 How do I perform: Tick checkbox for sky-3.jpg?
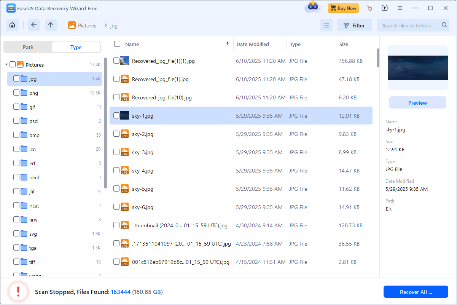pos(116,152)
